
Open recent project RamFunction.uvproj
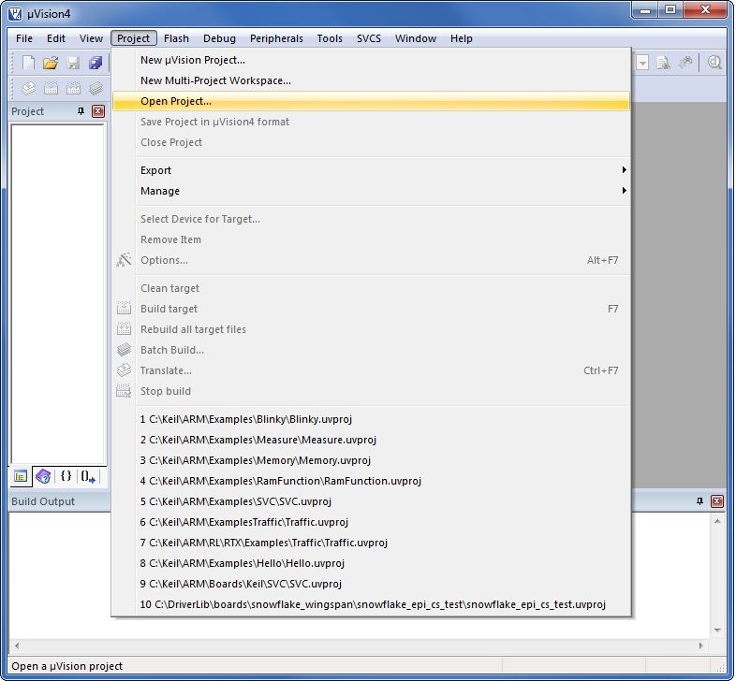pos(372,481)
